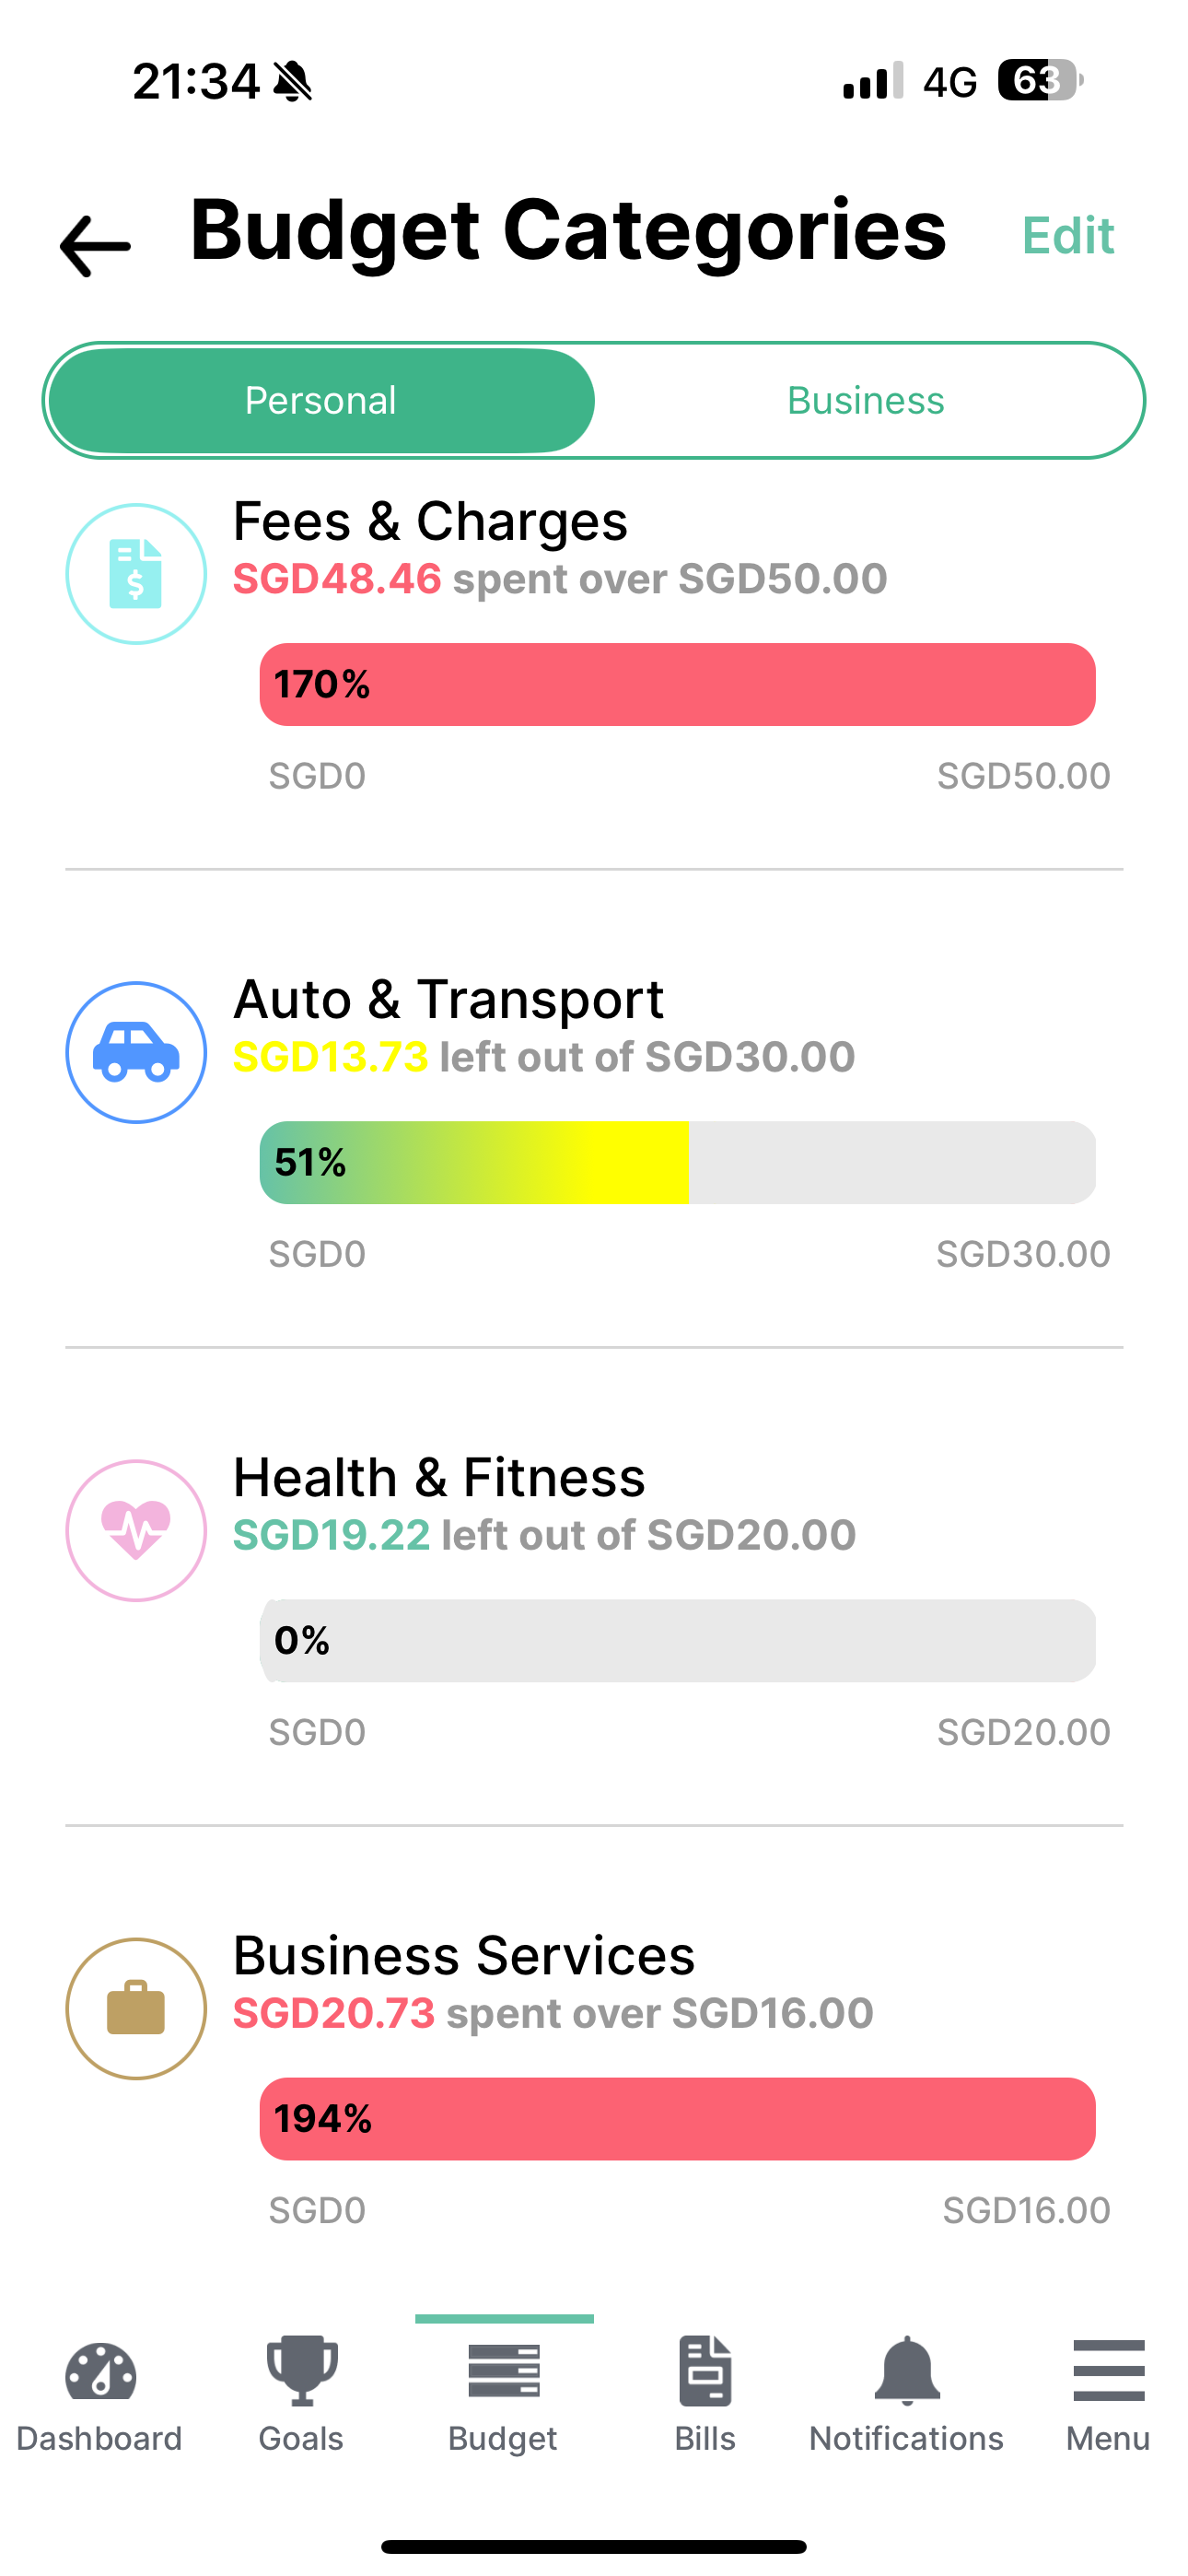Tap the Auto & Transport car icon

(136, 1052)
